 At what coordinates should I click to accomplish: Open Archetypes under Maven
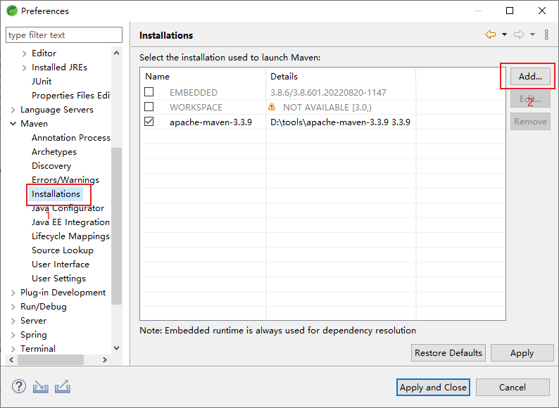[54, 152]
